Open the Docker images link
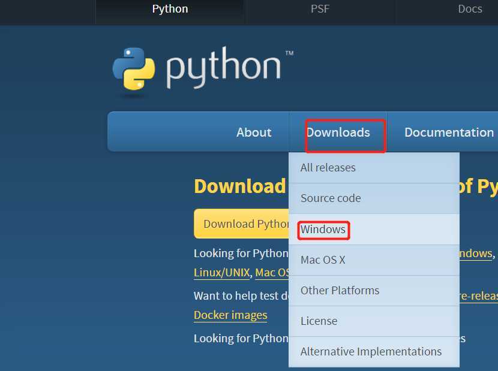498x371 pixels. [x=230, y=315]
